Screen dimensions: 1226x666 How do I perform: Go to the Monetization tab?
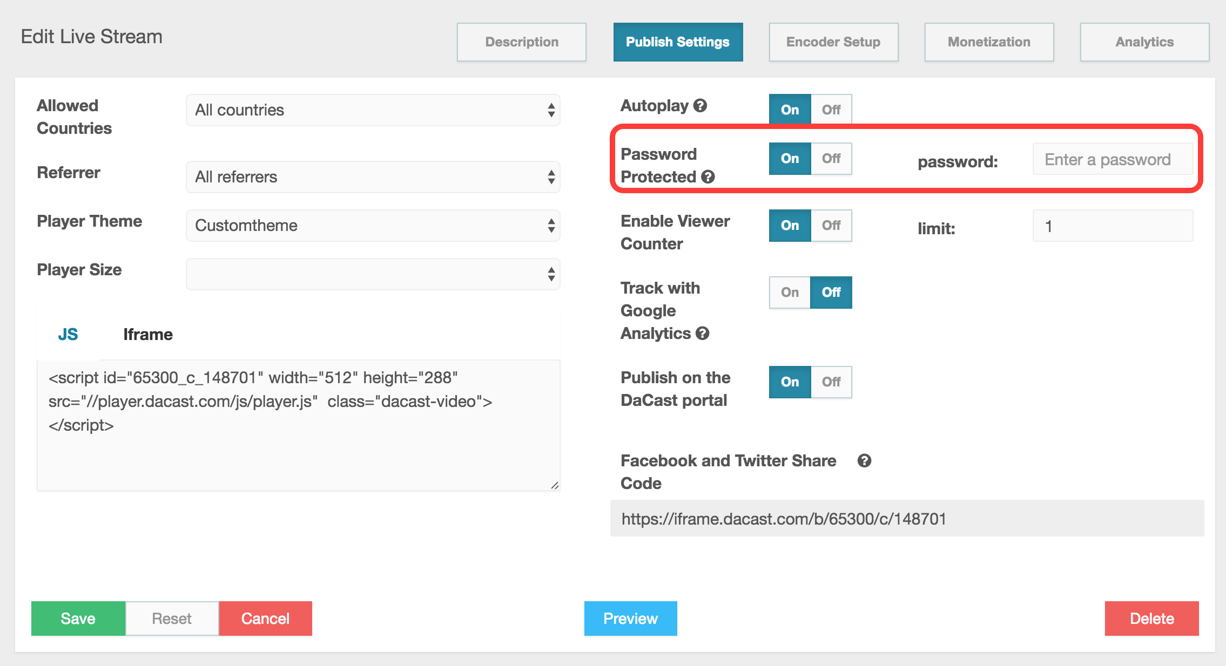[989, 42]
